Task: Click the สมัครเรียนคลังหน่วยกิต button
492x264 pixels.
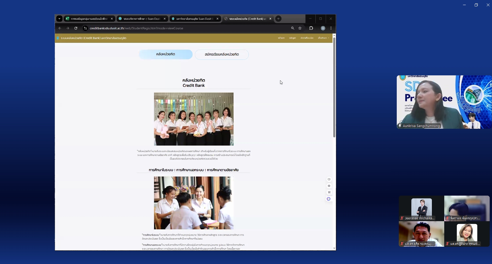Action: click(222, 54)
